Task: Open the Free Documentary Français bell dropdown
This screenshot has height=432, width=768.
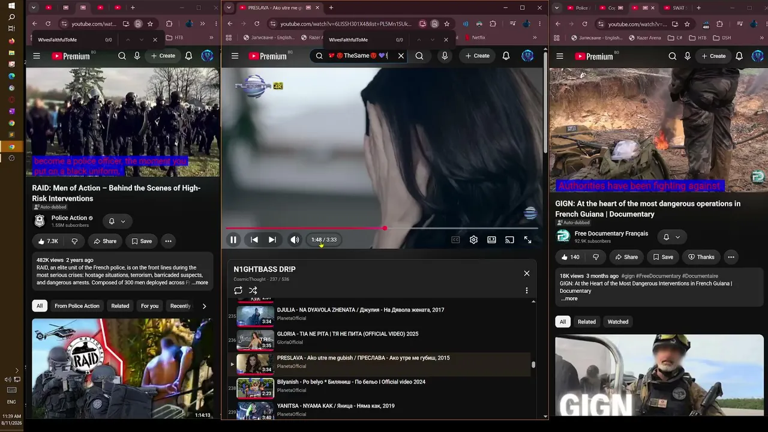Action: [671, 237]
